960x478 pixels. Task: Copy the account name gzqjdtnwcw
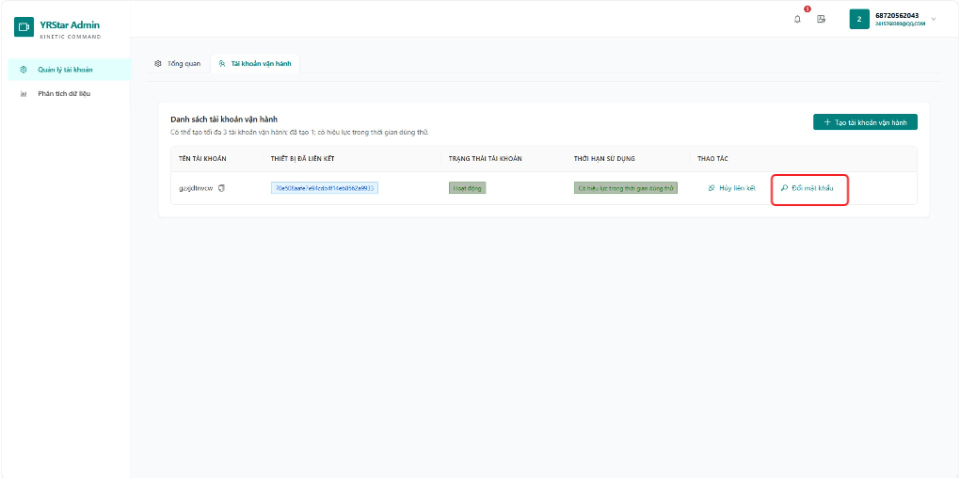[221, 188]
